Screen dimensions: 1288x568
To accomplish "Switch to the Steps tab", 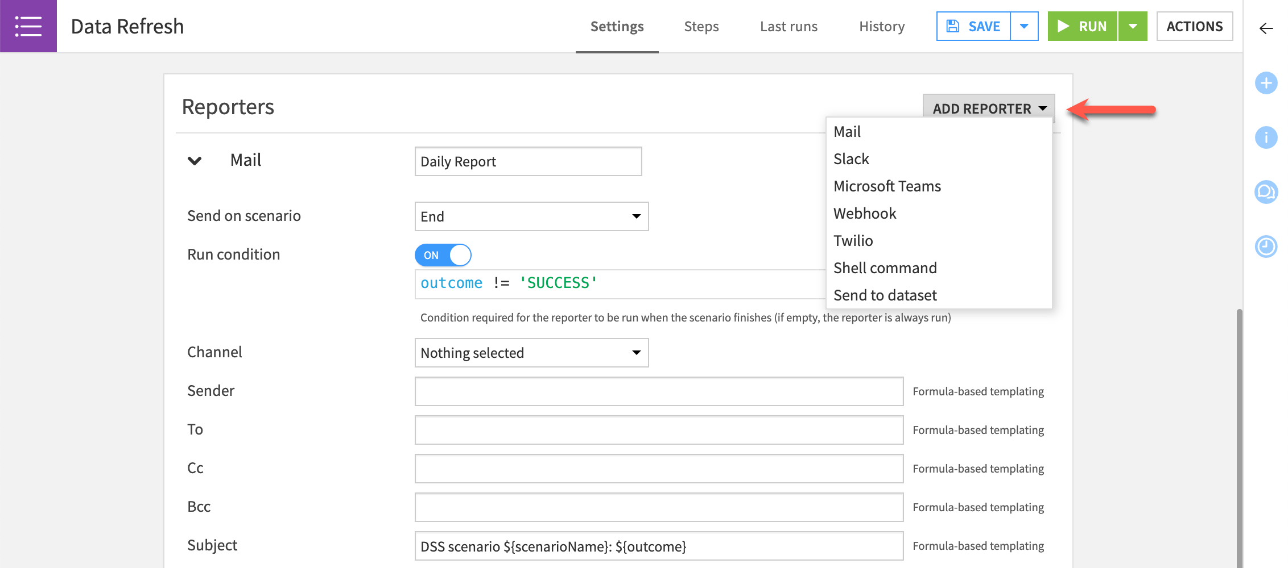I will tap(701, 27).
